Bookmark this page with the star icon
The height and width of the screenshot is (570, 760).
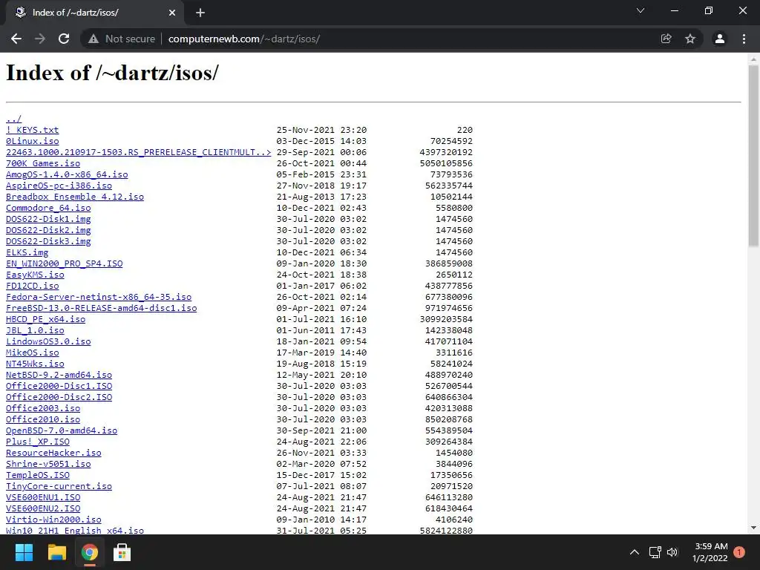(x=690, y=39)
